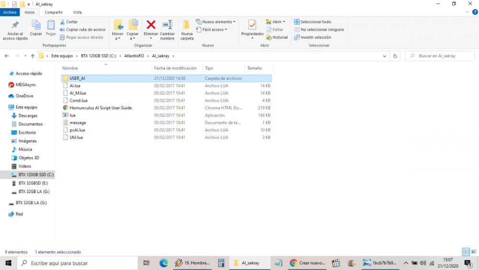Click the Eliminar red X icon
479x270 pixels.
(151, 25)
